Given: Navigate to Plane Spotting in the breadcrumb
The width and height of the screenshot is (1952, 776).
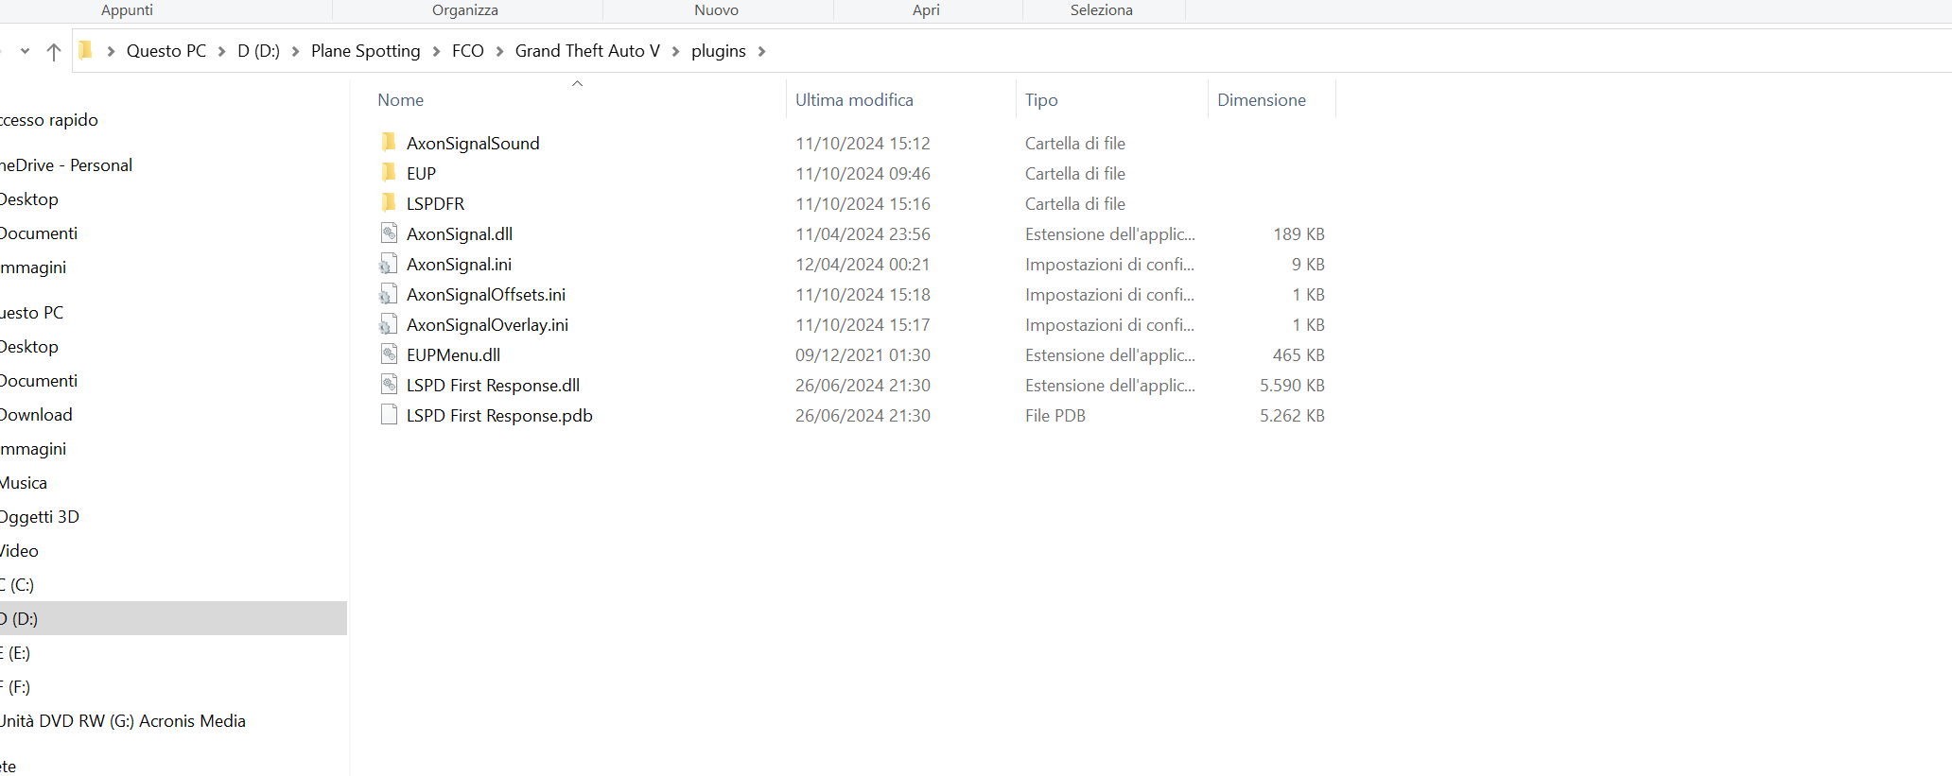Looking at the screenshot, I should pyautogui.click(x=366, y=51).
